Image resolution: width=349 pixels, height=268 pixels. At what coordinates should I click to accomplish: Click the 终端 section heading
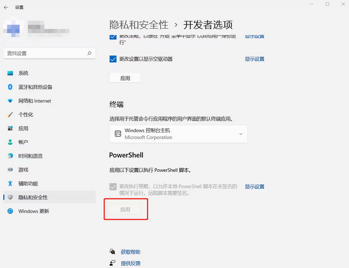117,105
